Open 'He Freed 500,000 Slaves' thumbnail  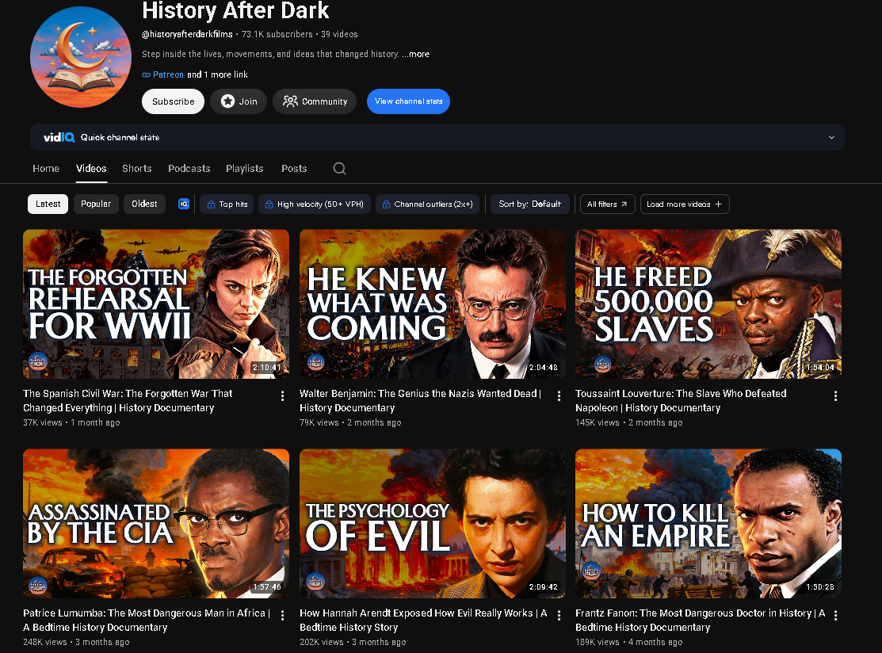coord(708,304)
